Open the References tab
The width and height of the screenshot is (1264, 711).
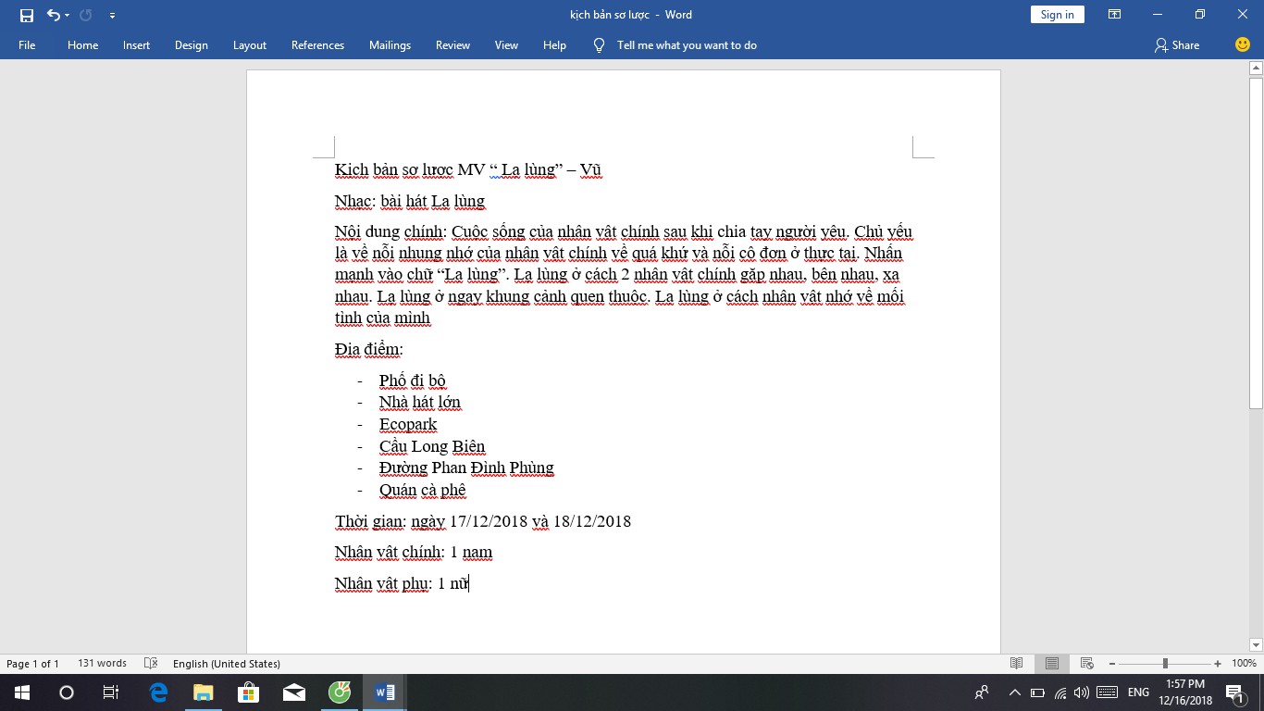point(317,44)
